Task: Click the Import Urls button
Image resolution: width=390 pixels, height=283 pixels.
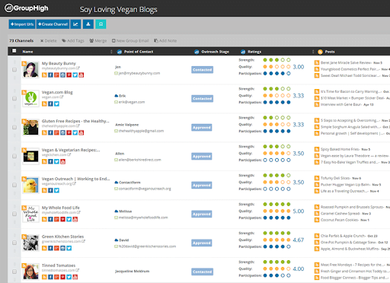Action: [22, 24]
